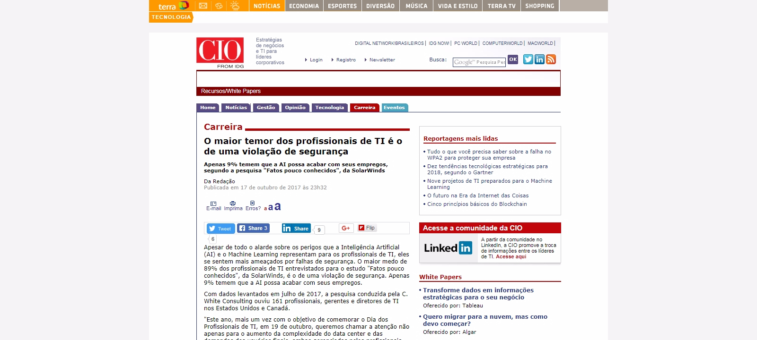Click 'Acesse a comunidade da CIO' banner
Image resolution: width=757 pixels, height=340 pixels.
click(490, 228)
